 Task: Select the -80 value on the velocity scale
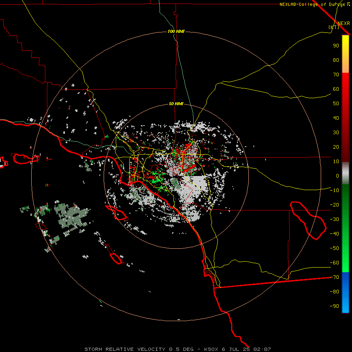(334, 292)
